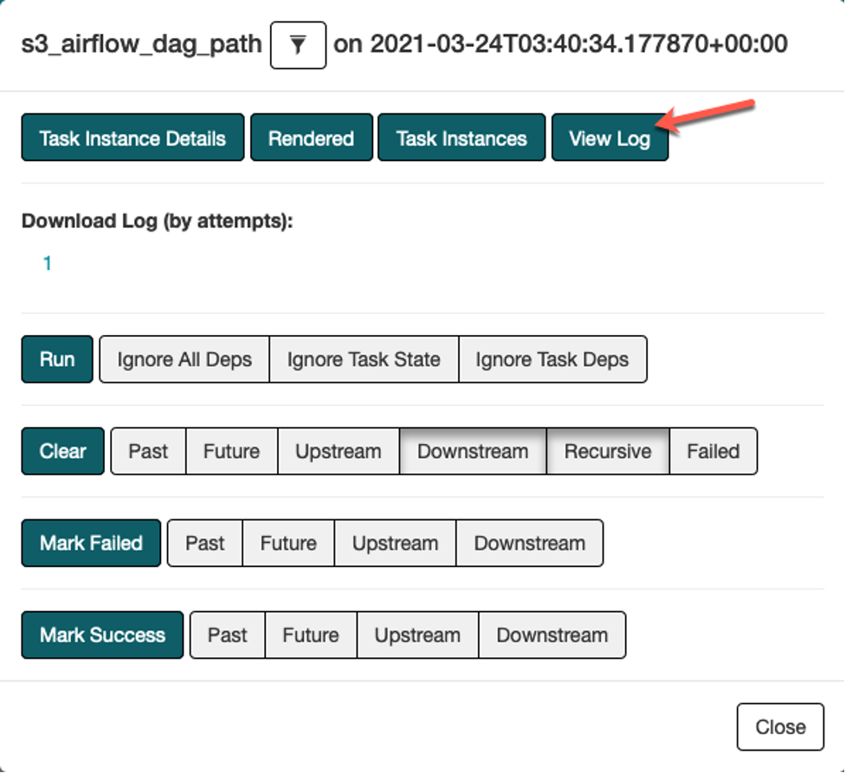Toggle Upstream option beside Mark Failed
The height and width of the screenshot is (773, 846).
(x=395, y=544)
